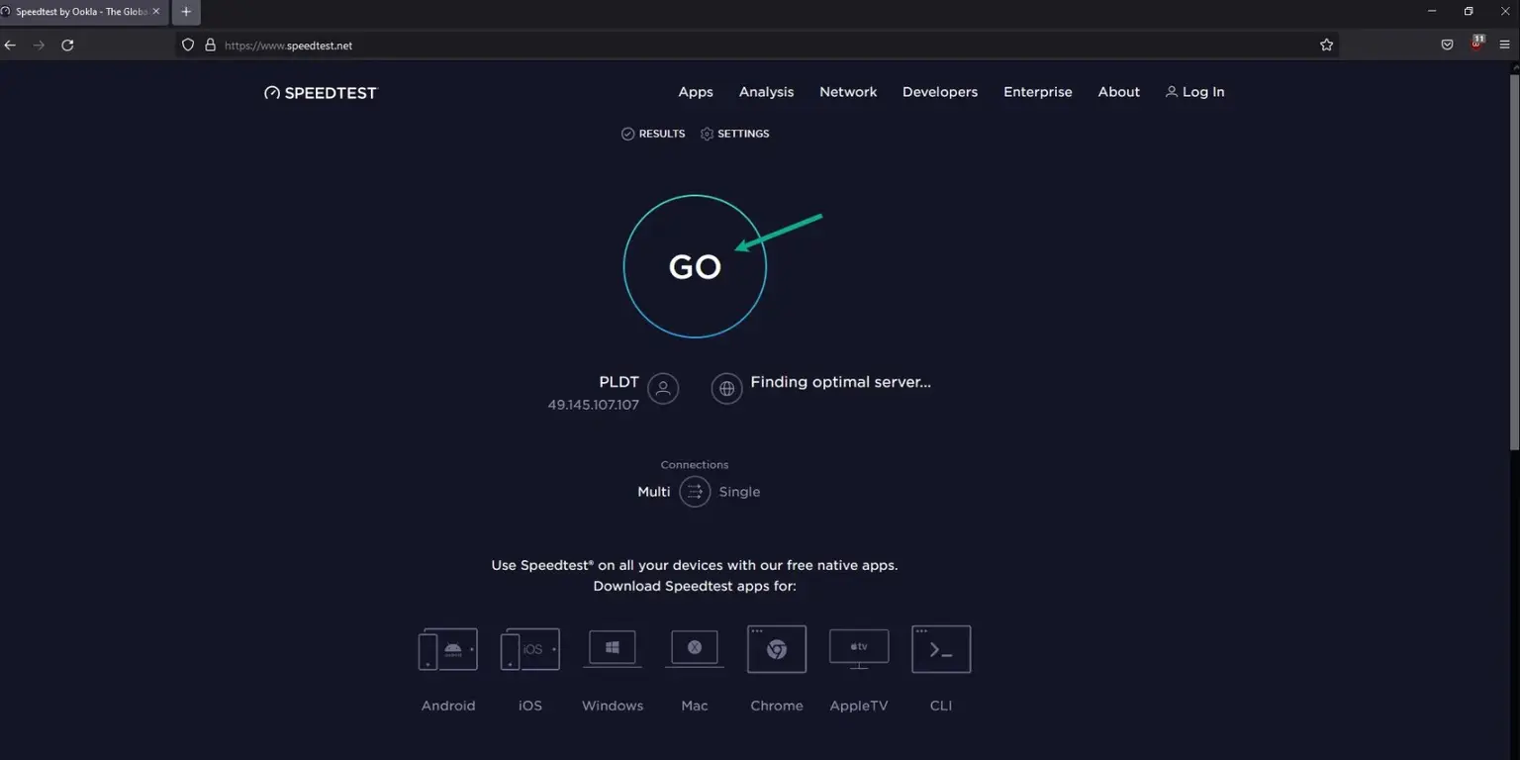Open the CLI download icon

click(941, 649)
